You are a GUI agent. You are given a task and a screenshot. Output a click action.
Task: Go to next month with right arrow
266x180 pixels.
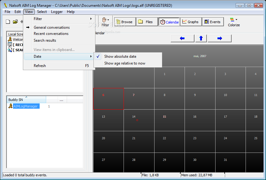[220, 38]
